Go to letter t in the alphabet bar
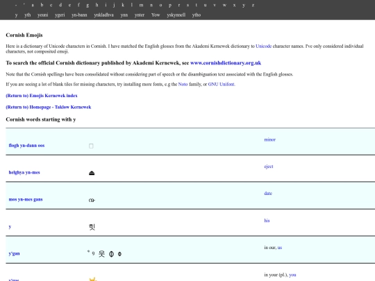The height and width of the screenshot is (281, 375). click(x=196, y=5)
